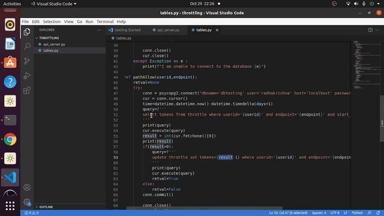Expand the OUTLINE section
Viewport: 384px width, 216px height.
click(46, 207)
